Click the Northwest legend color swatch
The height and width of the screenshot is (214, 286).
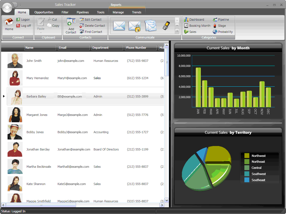247,156
